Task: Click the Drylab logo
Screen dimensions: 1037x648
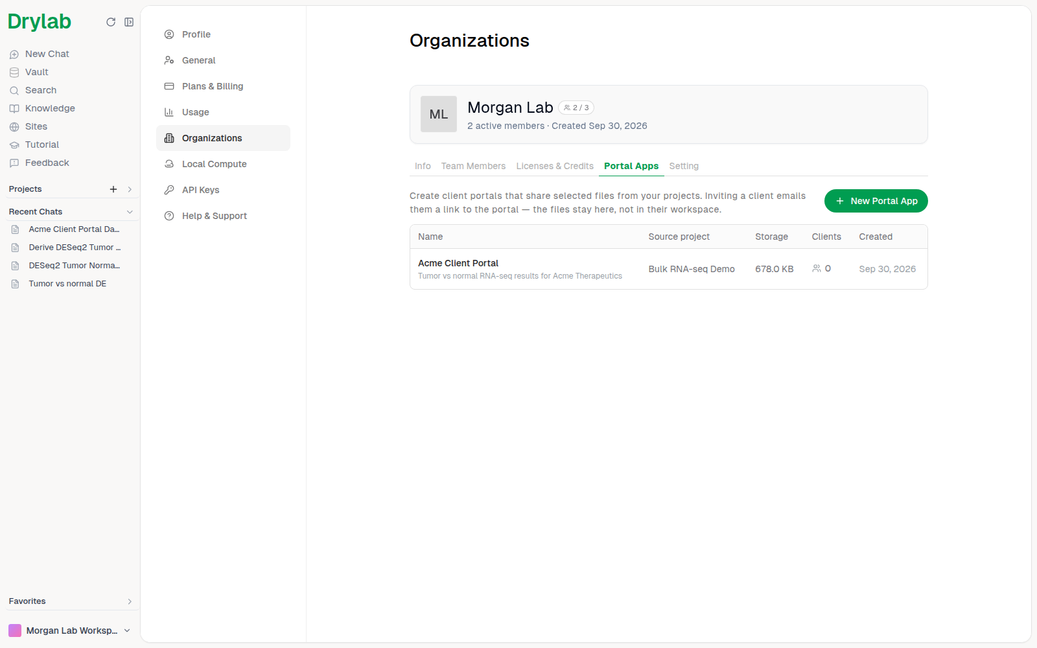Action: point(40,21)
